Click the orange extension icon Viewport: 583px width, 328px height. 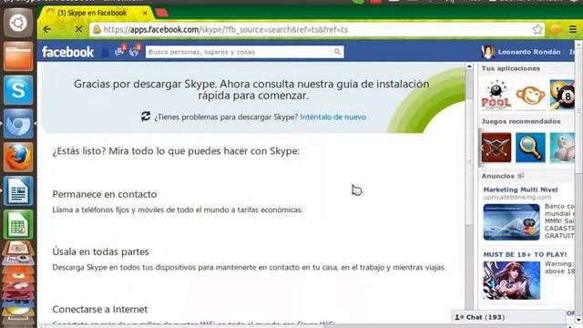coord(556,29)
